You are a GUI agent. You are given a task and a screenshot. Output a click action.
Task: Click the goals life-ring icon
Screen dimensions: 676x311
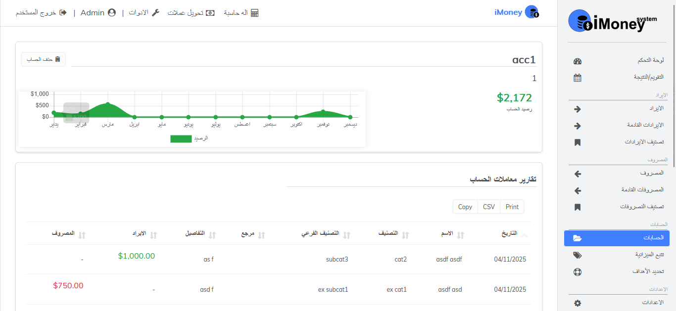[x=577, y=272]
